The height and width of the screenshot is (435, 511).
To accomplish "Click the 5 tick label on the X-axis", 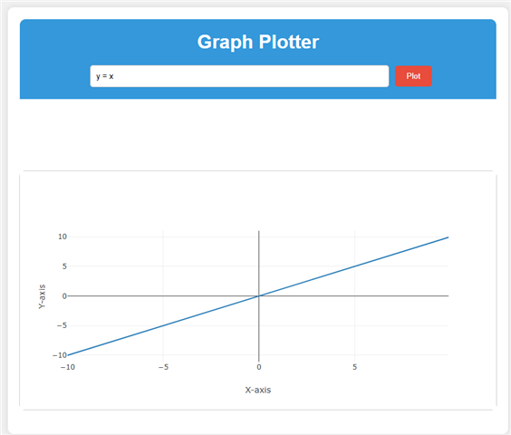I will point(354,367).
